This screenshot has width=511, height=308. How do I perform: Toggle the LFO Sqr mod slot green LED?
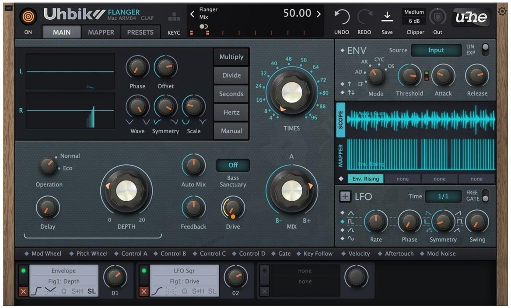point(143,271)
